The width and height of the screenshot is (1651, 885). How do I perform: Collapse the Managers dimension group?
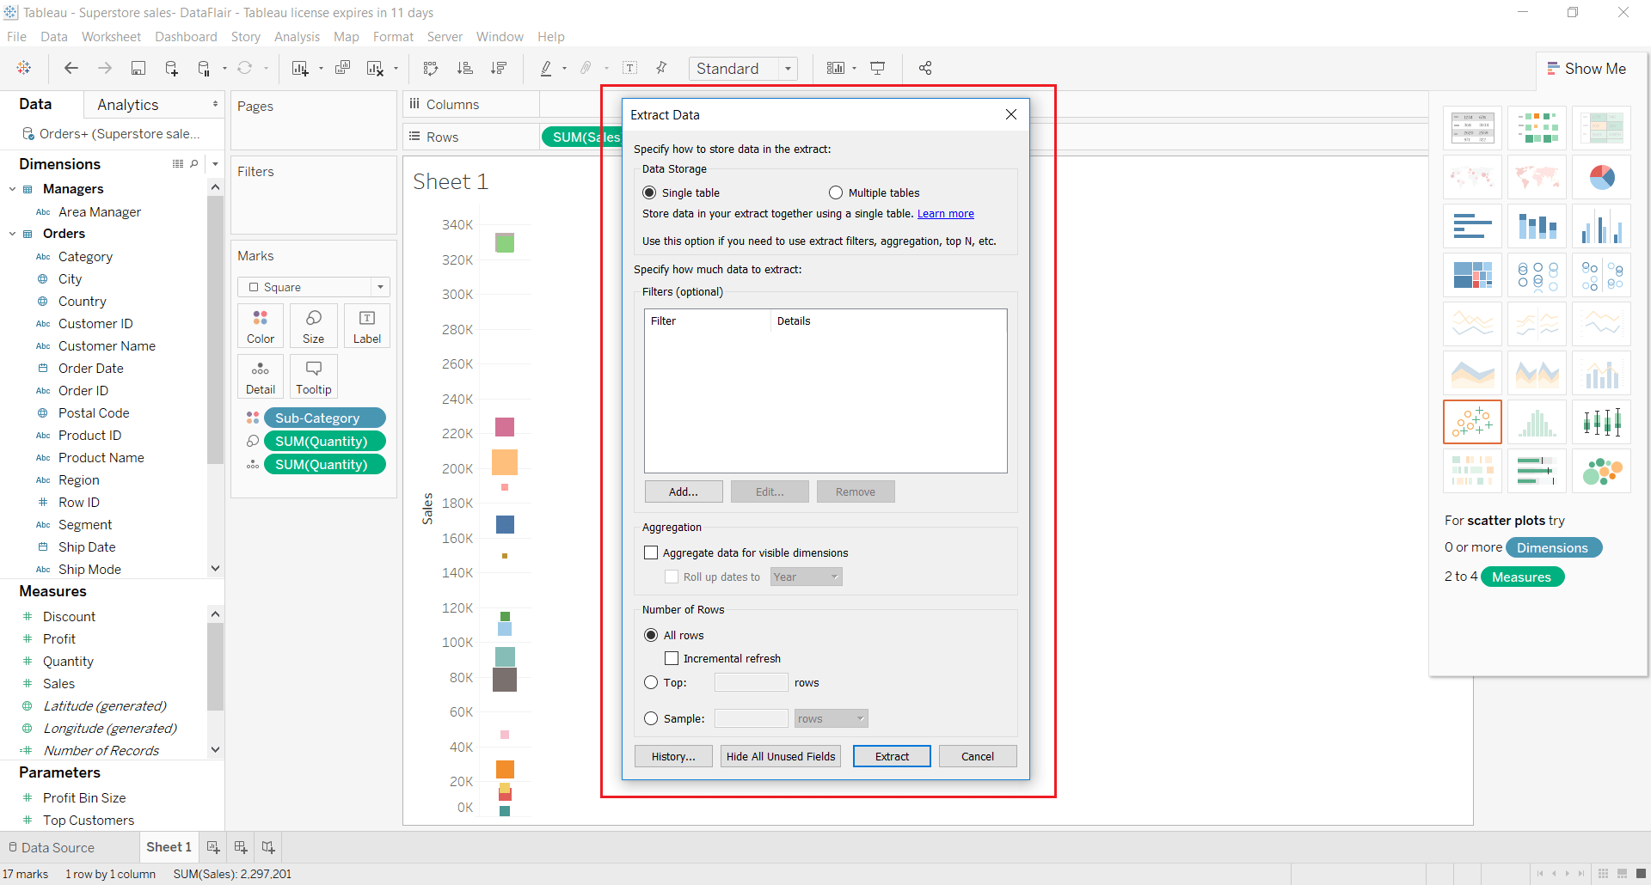point(12,188)
